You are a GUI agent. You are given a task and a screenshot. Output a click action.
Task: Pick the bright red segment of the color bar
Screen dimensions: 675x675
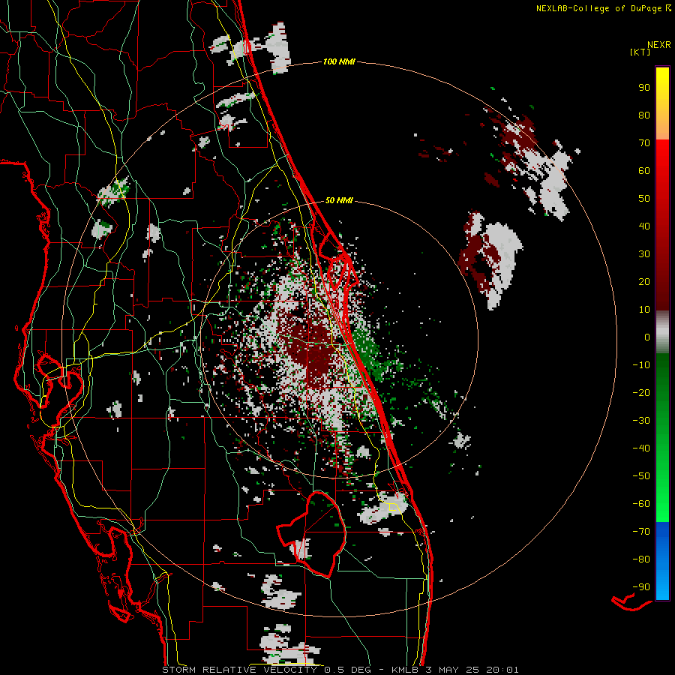pos(662,172)
